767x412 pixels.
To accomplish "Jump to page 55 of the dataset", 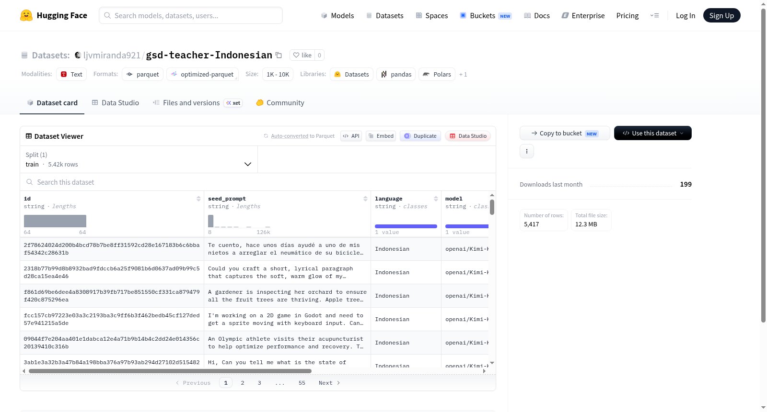I will click(x=302, y=383).
